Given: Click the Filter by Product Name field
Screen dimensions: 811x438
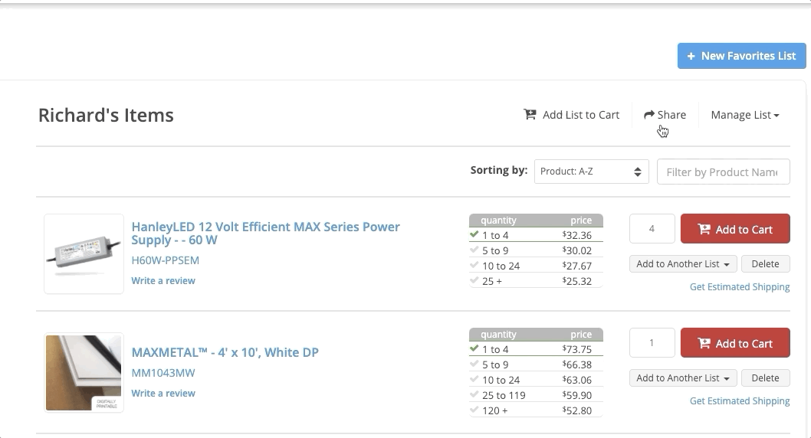Looking at the screenshot, I should coord(722,172).
